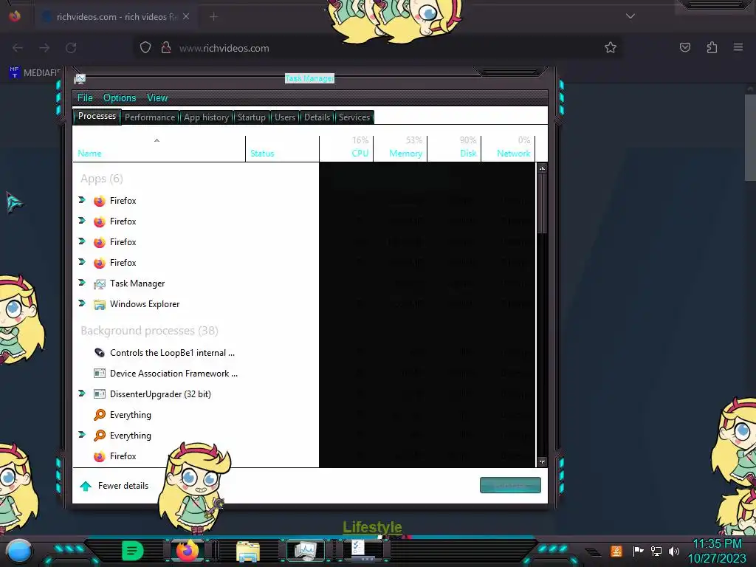Click the Windows Explorer folder icon
The height and width of the screenshot is (567, 756).
coord(100,305)
